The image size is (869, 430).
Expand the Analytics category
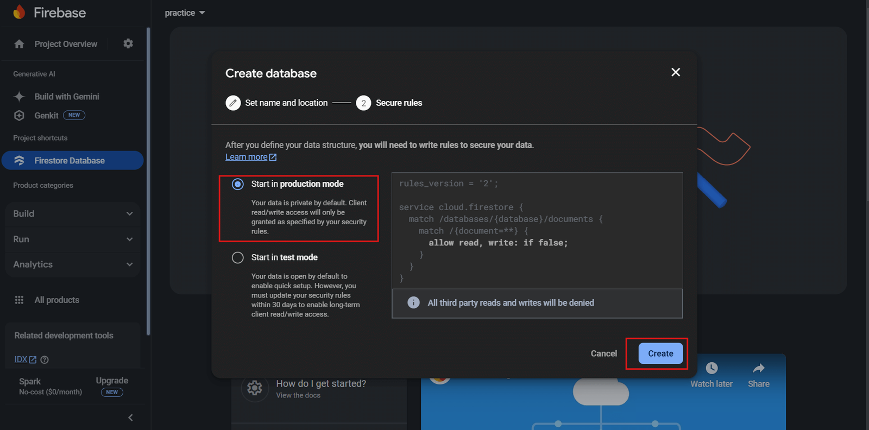[73, 264]
